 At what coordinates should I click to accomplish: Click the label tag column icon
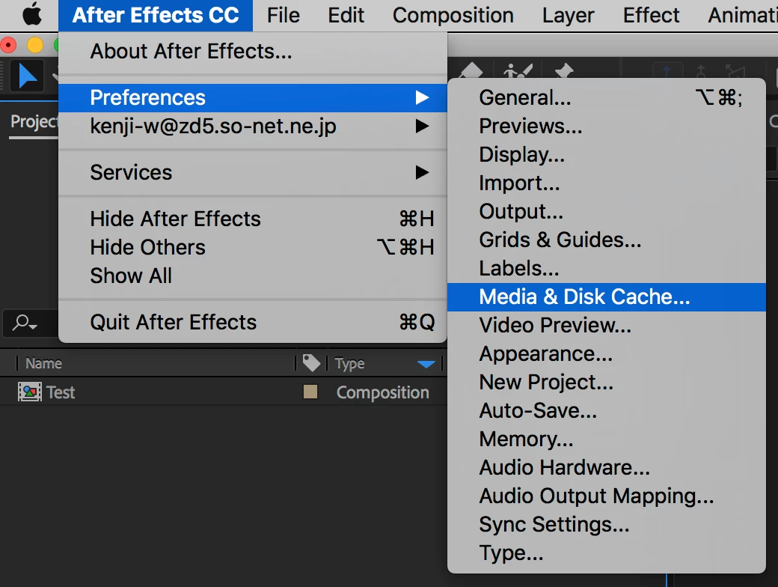click(x=312, y=363)
